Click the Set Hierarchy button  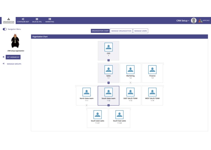pos(13,57)
